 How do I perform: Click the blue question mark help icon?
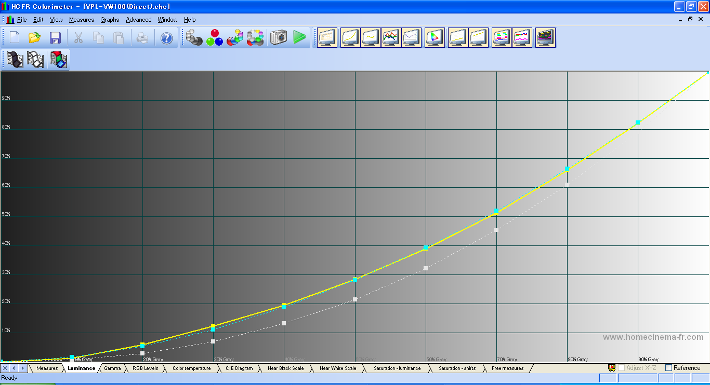(166, 38)
